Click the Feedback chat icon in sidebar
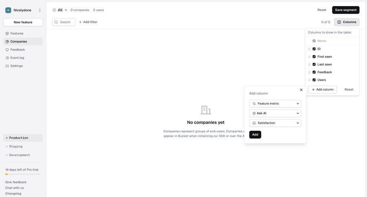Viewport: 367px width, 197px height. (7, 50)
